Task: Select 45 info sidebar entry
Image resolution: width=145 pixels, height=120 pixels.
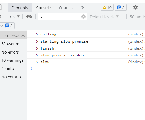Action: click(x=14, y=68)
